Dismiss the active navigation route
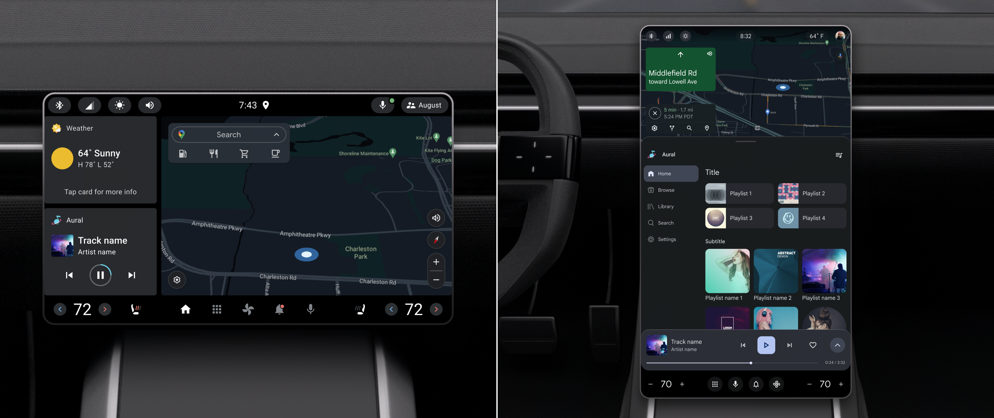 coord(656,112)
